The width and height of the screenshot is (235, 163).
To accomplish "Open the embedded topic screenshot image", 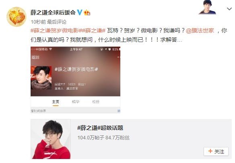I will 75,80.
